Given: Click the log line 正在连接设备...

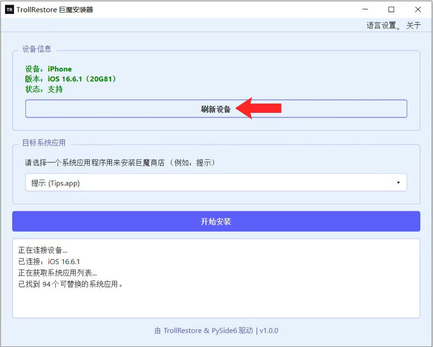Looking at the screenshot, I should pyautogui.click(x=43, y=250).
